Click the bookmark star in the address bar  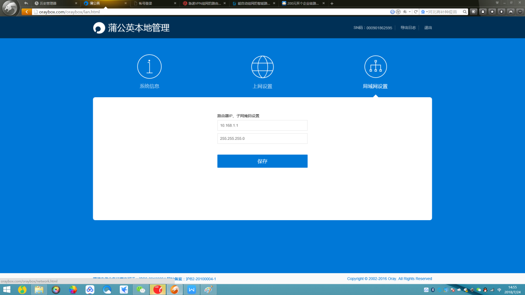pyautogui.click(x=404, y=12)
